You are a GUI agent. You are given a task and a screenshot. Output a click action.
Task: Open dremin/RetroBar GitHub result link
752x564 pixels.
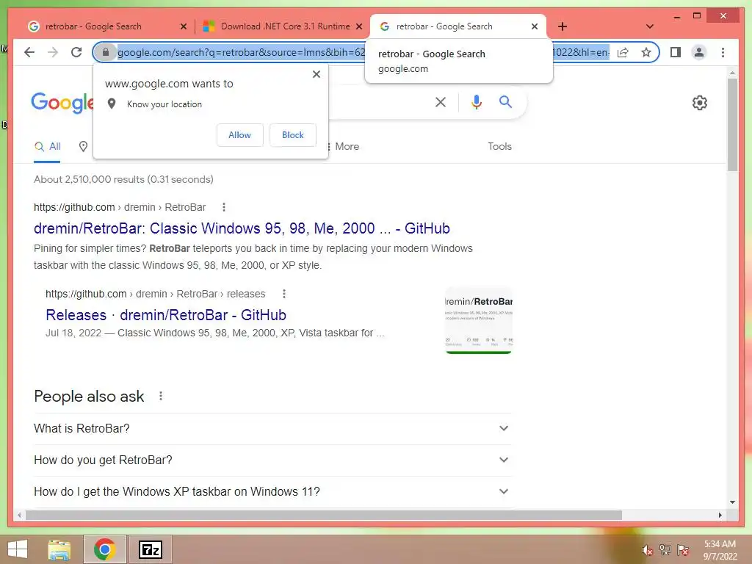click(242, 228)
